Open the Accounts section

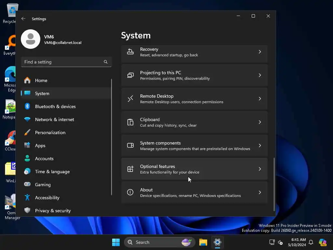44,159
